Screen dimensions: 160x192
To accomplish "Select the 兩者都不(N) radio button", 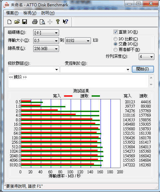I will click(116, 50).
